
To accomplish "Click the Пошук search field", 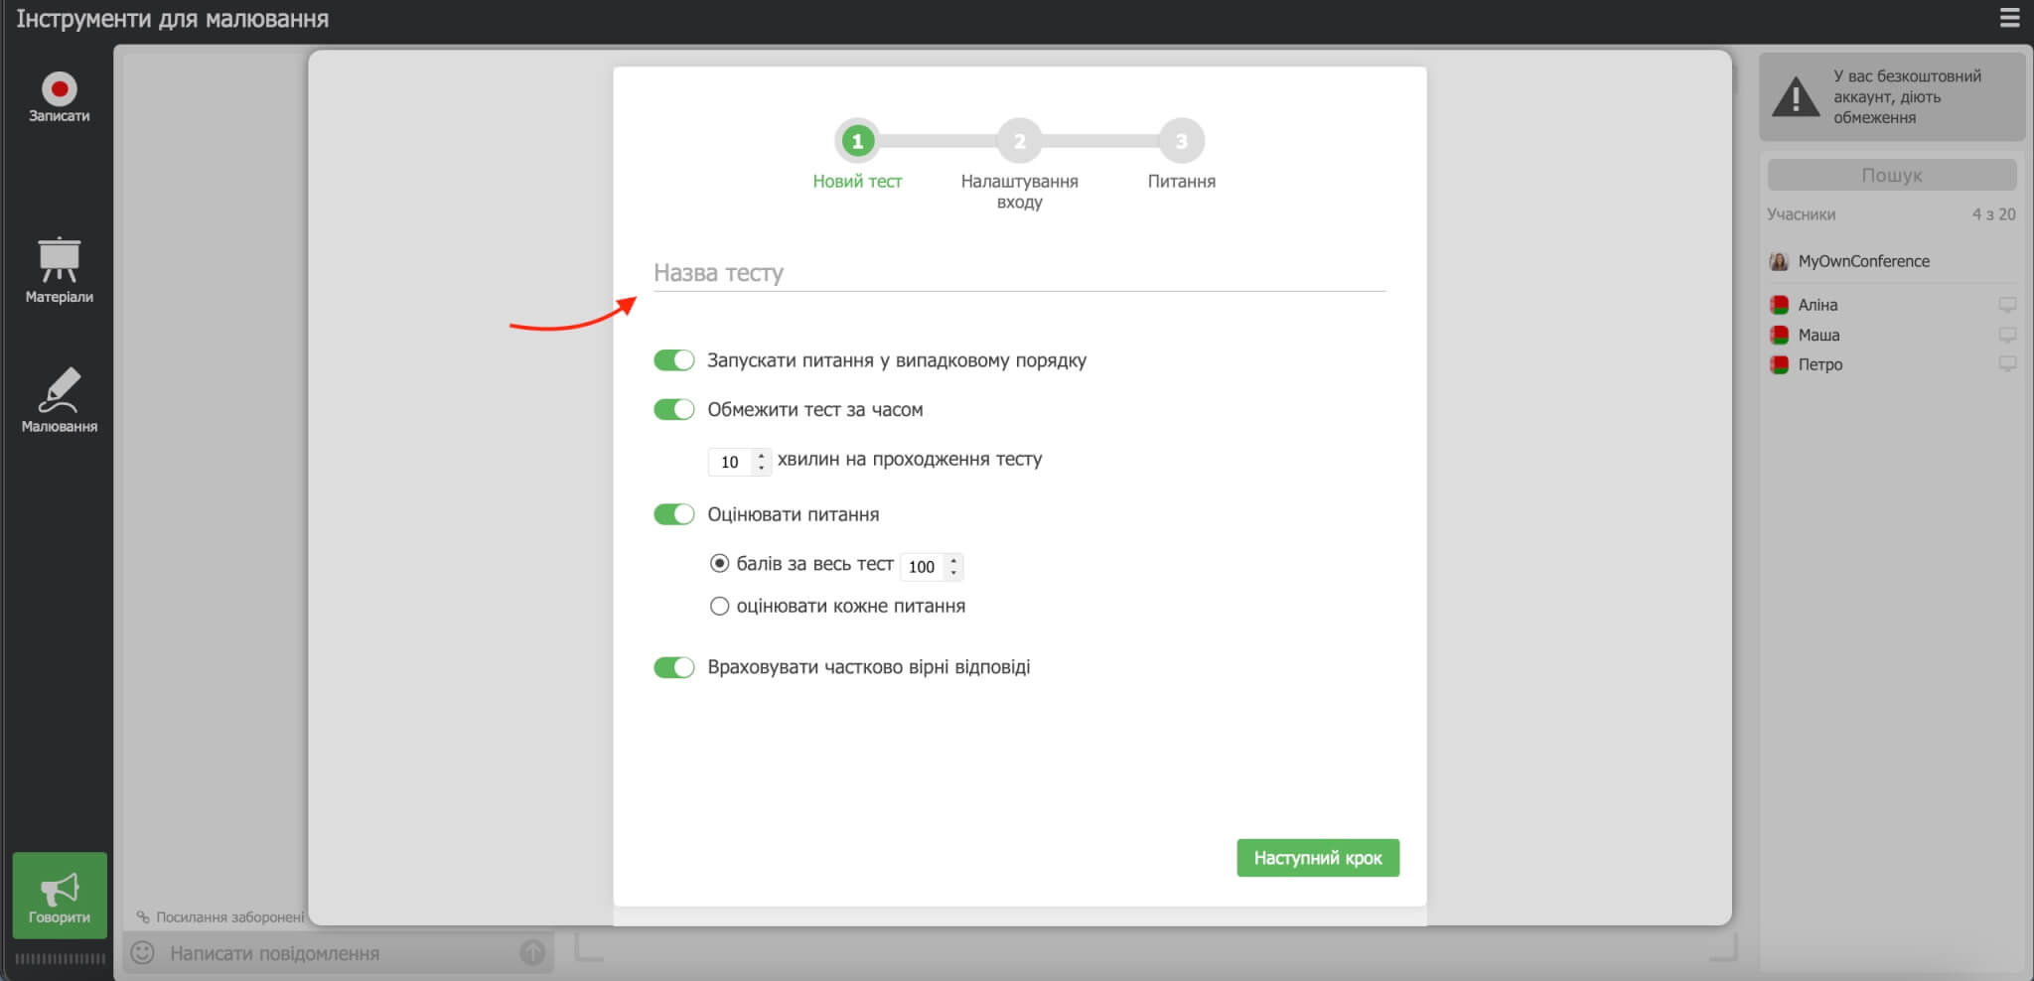I will click(1890, 175).
